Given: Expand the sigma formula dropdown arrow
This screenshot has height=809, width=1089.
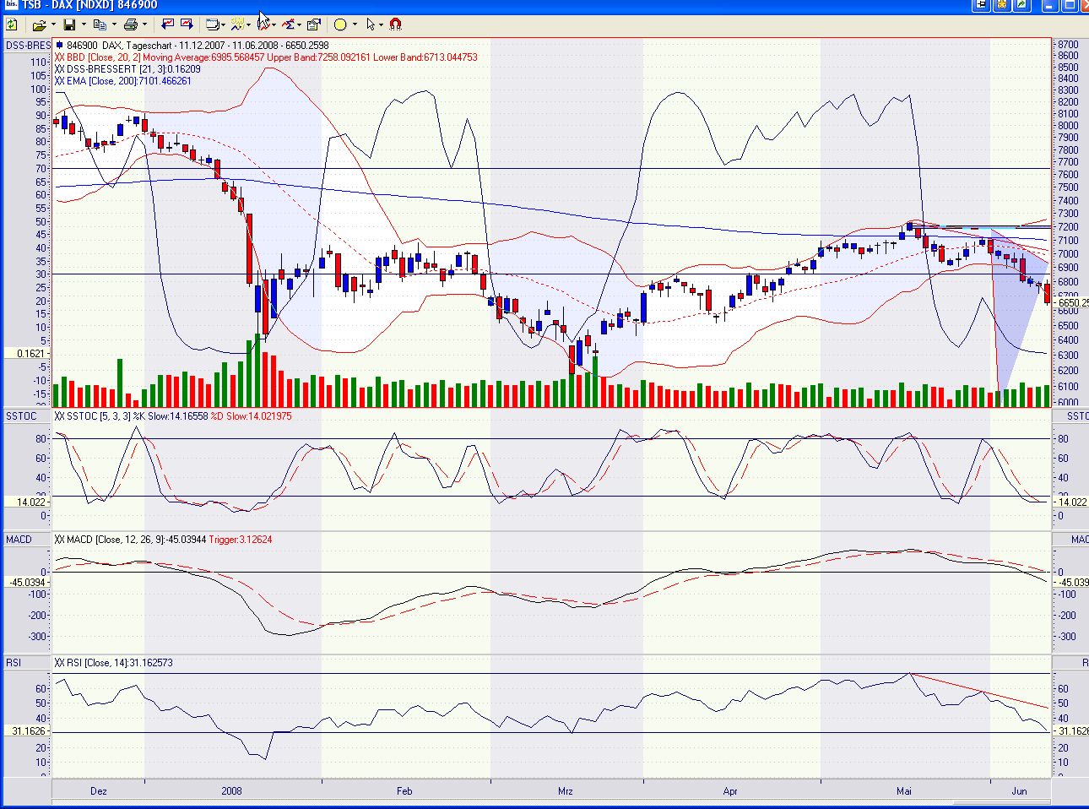Looking at the screenshot, I should [300, 25].
